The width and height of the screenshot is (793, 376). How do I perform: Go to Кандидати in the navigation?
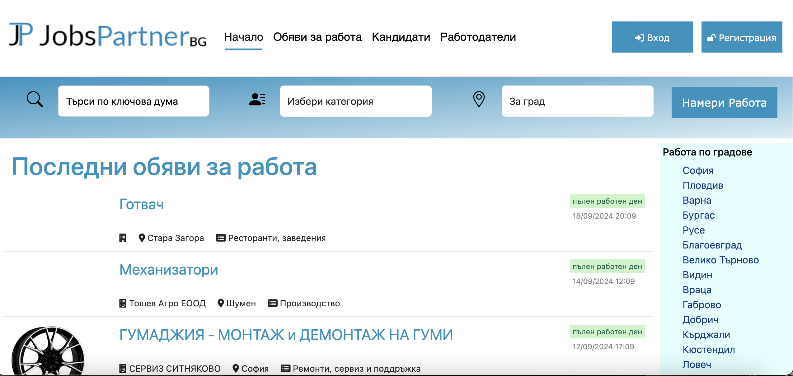[x=401, y=37]
